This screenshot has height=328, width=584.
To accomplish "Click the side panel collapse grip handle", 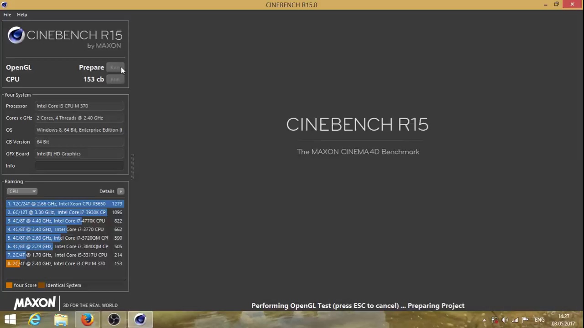I will point(132,167).
